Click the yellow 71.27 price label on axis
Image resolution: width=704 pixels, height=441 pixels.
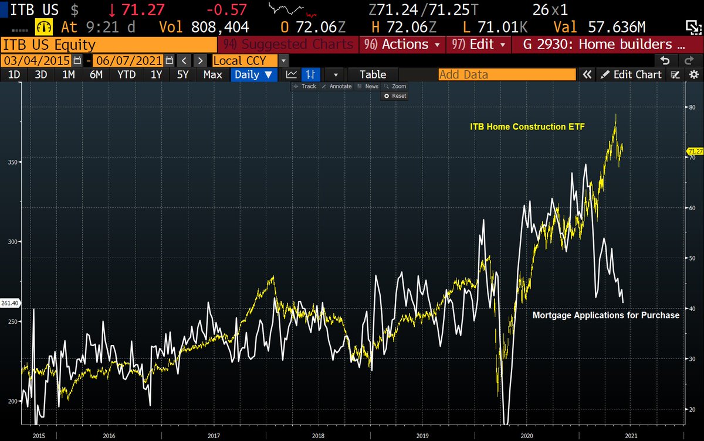695,151
